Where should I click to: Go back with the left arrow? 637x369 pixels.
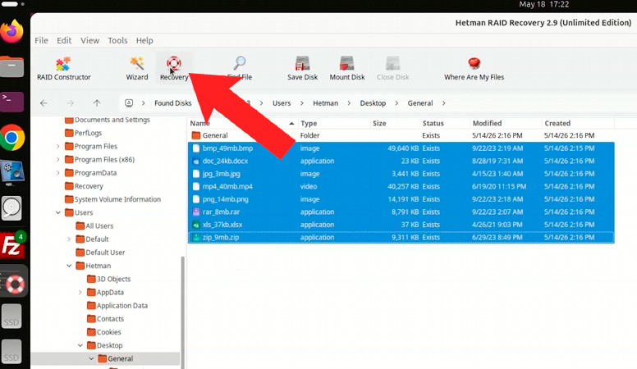[x=44, y=103]
